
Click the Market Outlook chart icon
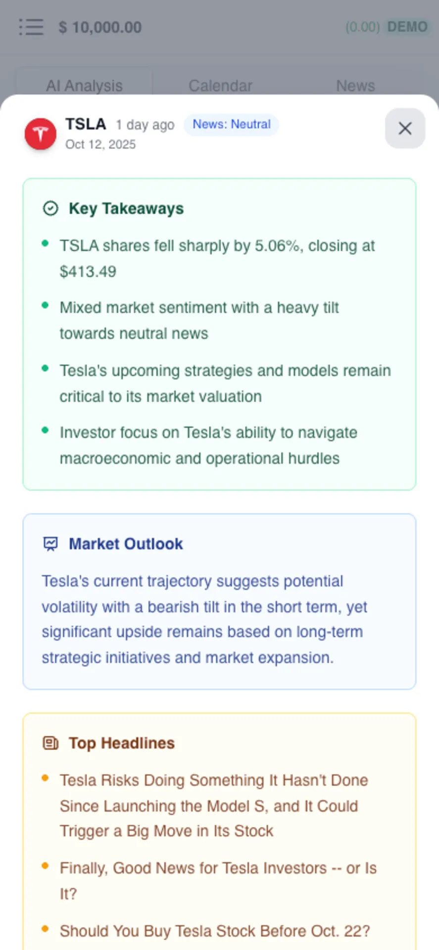click(50, 544)
